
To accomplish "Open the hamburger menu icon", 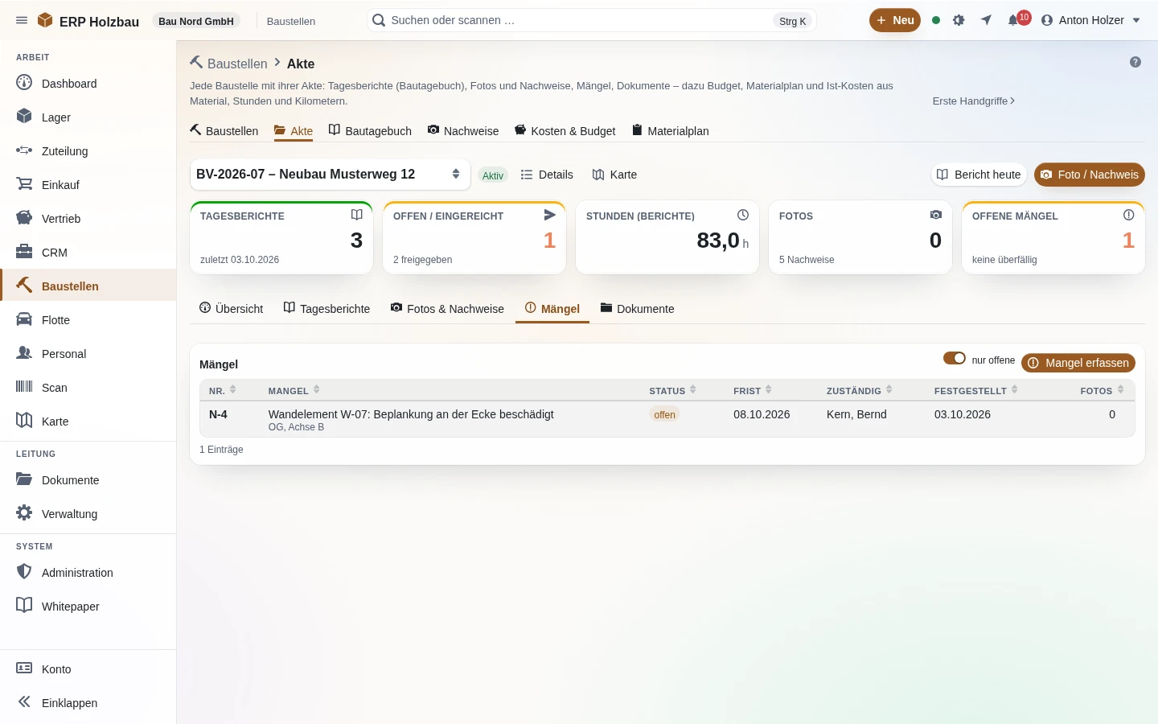I will [22, 20].
